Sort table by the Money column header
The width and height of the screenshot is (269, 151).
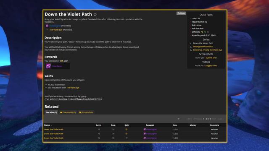click(x=193, y=125)
